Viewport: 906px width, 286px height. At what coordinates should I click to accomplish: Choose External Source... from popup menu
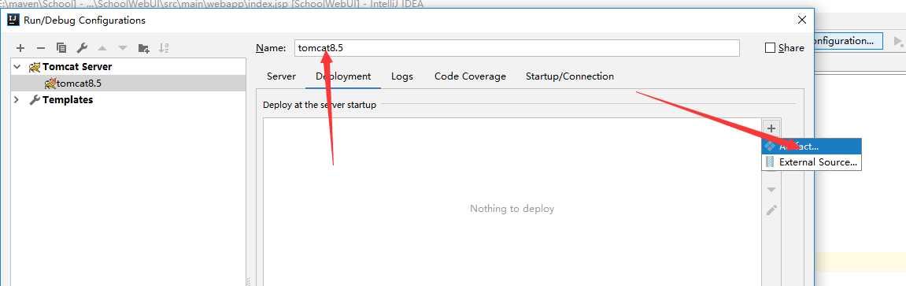[x=812, y=162]
